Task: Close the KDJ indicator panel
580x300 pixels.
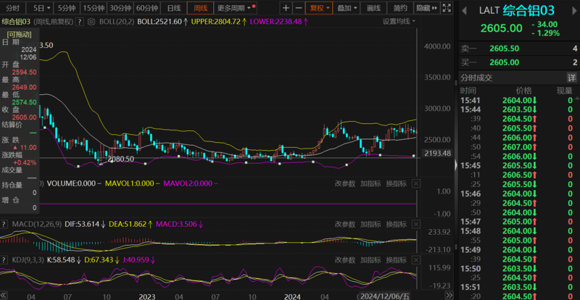Action: 415,259
